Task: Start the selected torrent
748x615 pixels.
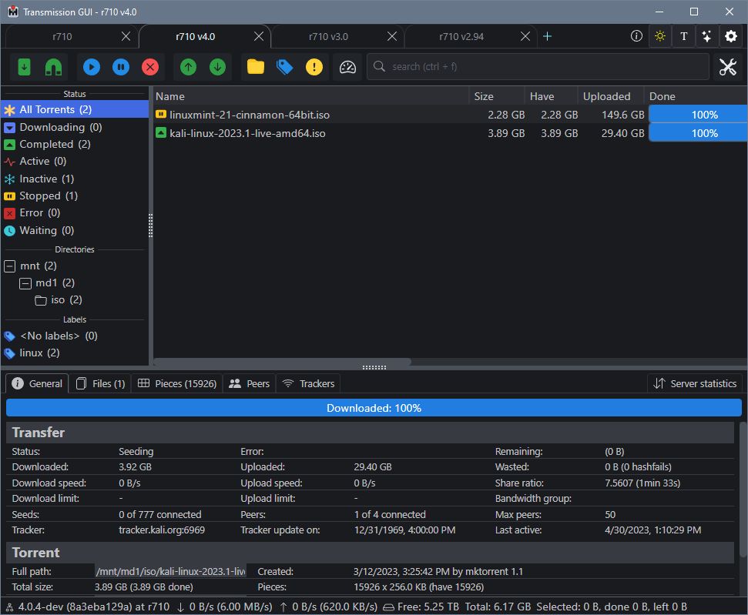Action: point(91,67)
